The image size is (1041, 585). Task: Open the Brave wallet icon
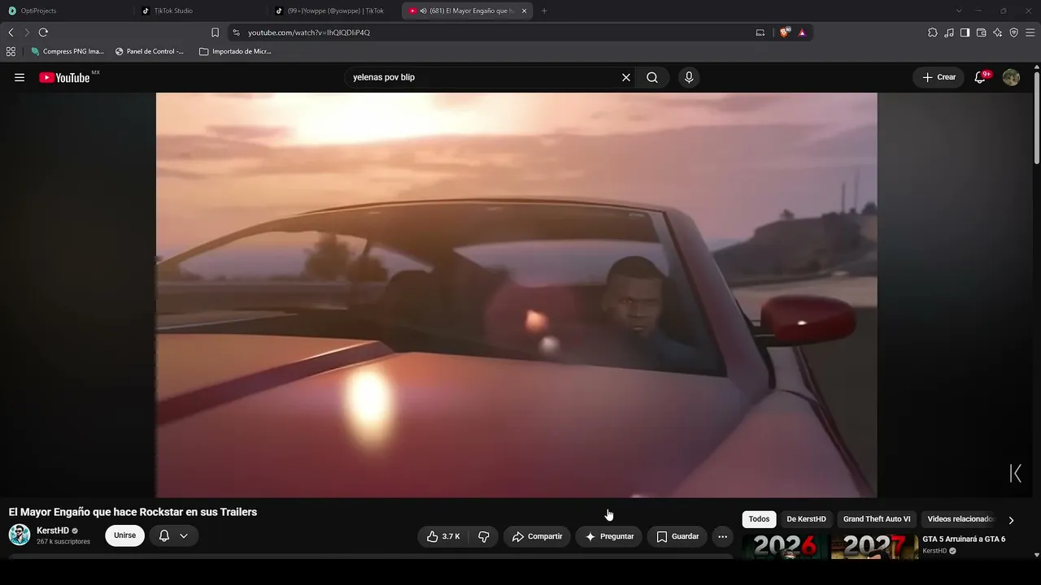coord(982,32)
